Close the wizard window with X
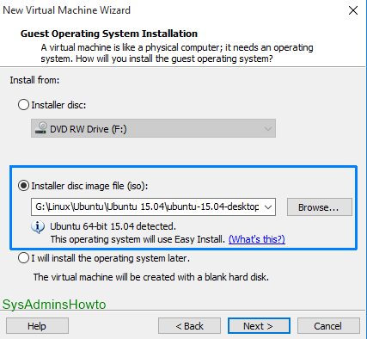Viewport: 367px width, 339px height. [x=353, y=10]
